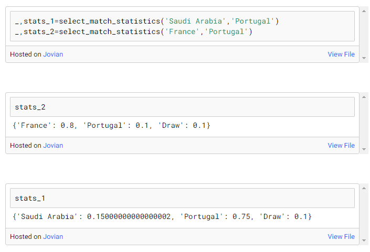Open Jovian link below the stats_2 output

click(53, 146)
